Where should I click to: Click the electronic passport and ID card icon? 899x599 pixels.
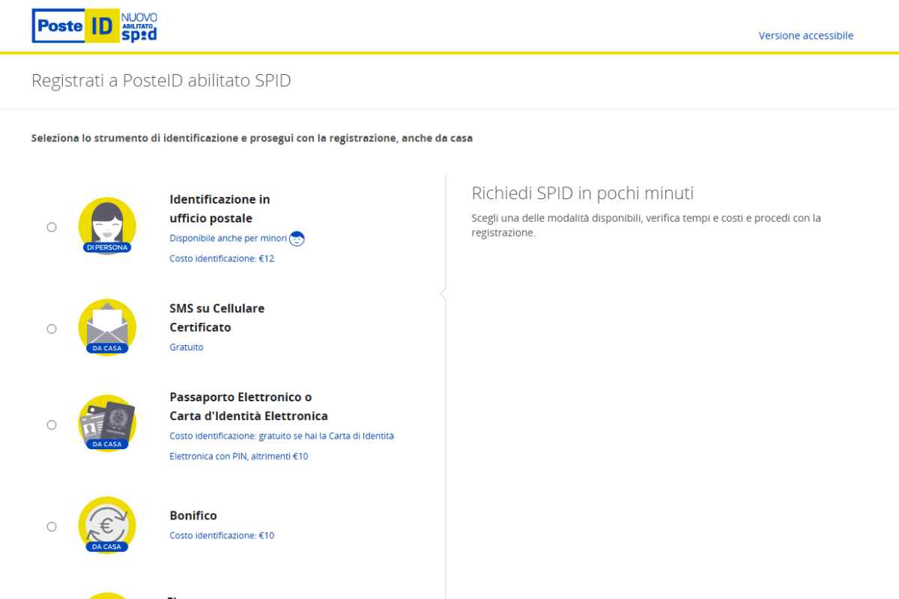[x=107, y=422]
